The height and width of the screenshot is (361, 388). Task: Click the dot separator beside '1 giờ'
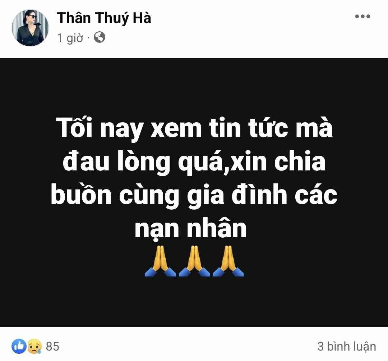pos(88,38)
